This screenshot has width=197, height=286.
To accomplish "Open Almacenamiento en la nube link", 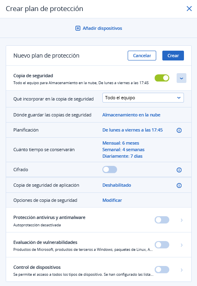I will point(131,115).
